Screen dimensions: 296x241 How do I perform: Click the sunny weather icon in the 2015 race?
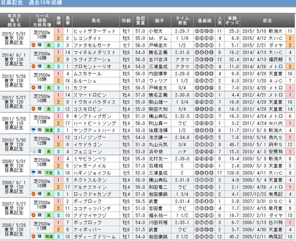coord(33,45)
